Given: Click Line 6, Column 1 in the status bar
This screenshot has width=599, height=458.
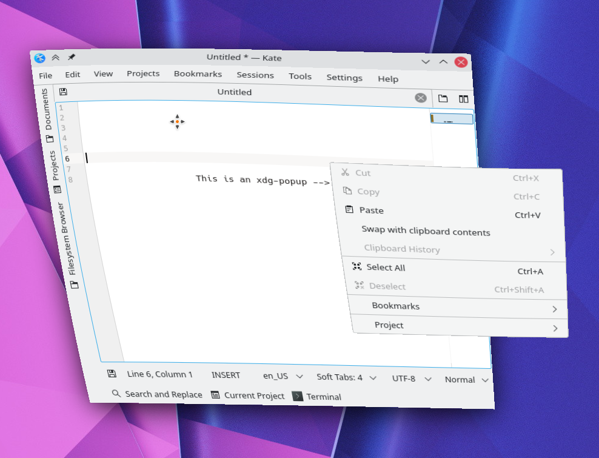Looking at the screenshot, I should (x=159, y=374).
